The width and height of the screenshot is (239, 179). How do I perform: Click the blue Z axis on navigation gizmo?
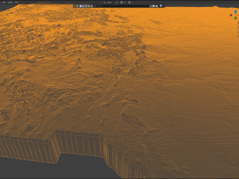[x=236, y=11]
